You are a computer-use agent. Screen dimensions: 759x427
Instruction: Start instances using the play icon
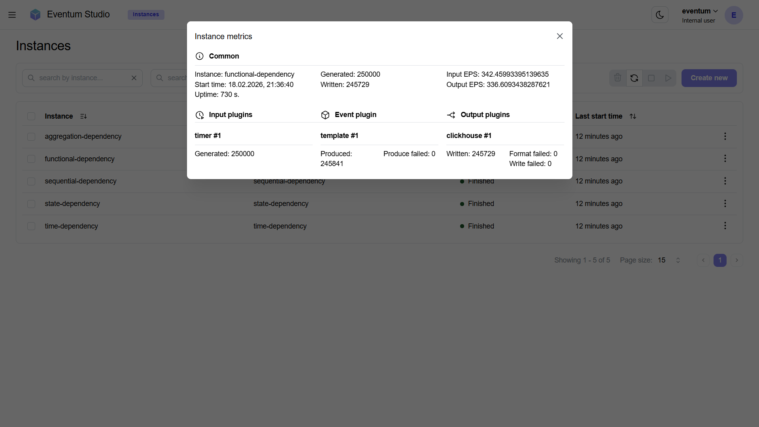point(668,78)
